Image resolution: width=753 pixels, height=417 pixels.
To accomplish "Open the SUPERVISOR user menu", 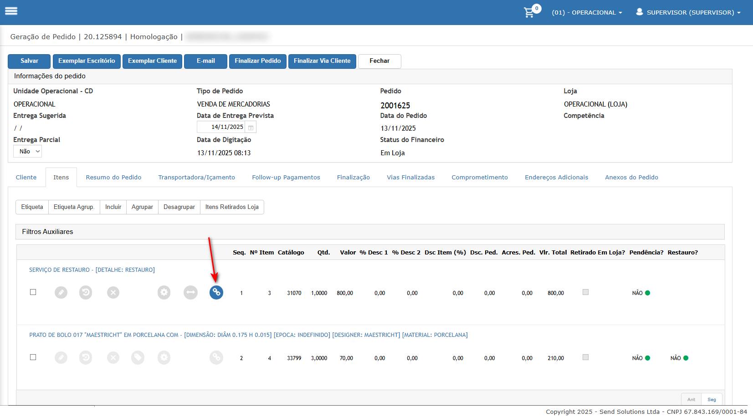I will coord(688,12).
